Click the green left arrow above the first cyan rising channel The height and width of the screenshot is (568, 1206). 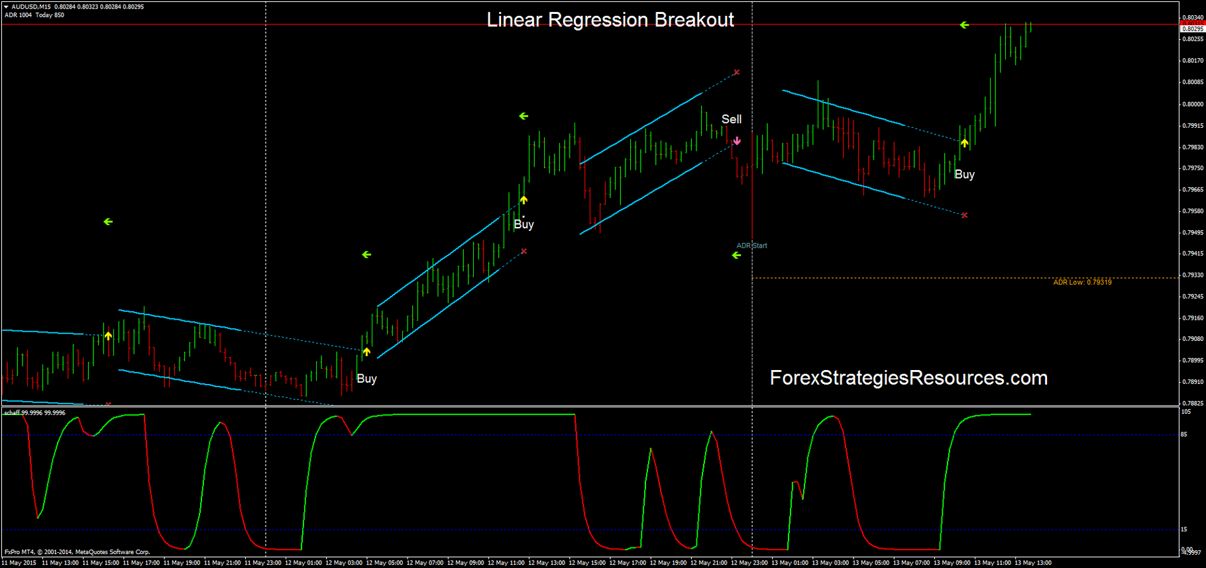(366, 255)
